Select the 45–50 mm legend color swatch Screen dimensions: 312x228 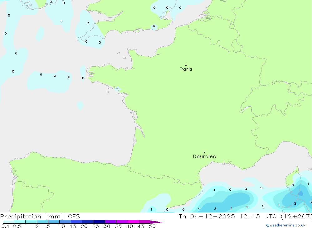144,222
